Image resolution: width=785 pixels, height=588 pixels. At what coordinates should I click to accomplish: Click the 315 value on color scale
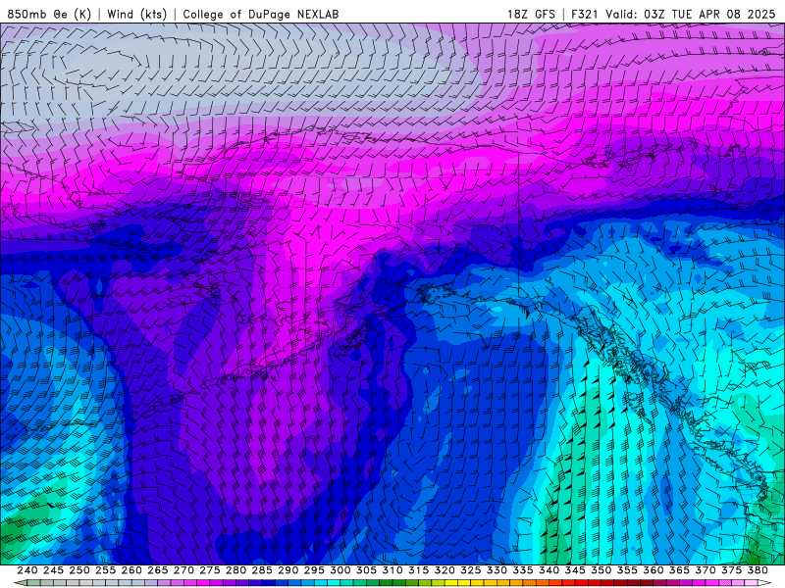[419, 570]
